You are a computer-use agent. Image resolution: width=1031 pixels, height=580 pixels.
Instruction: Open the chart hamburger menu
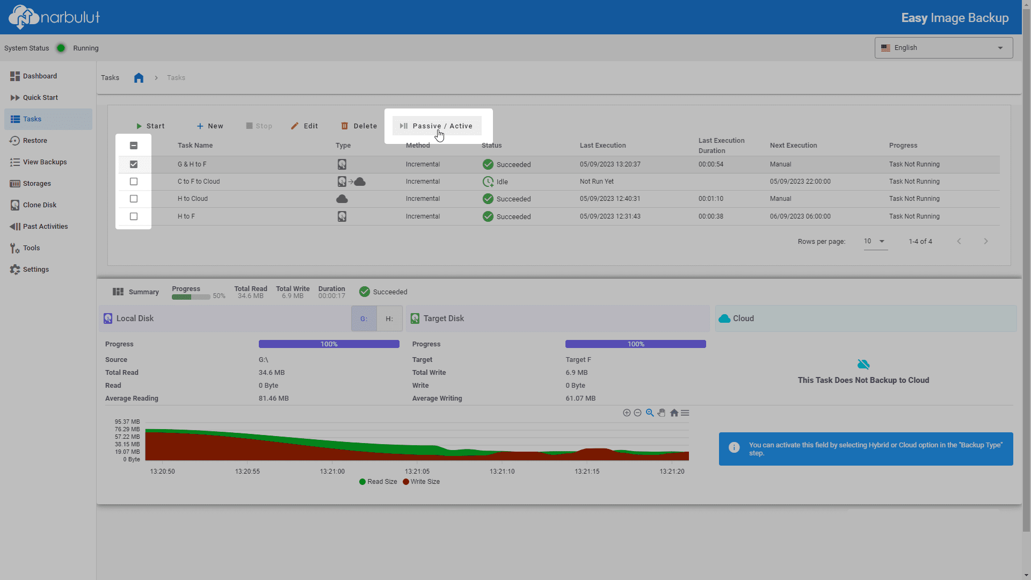coord(685,413)
